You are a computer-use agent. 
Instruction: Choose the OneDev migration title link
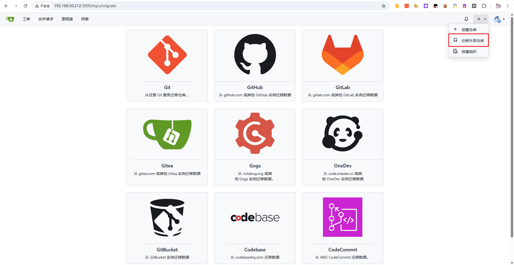343,166
